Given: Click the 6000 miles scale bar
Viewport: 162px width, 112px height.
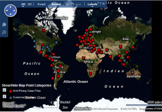Looking at the screenshot, I should click(x=144, y=105).
